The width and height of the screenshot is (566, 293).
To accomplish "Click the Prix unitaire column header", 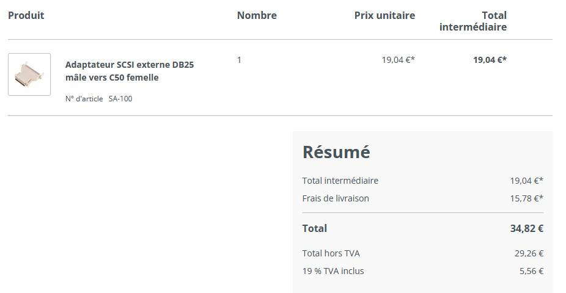I will point(384,15).
